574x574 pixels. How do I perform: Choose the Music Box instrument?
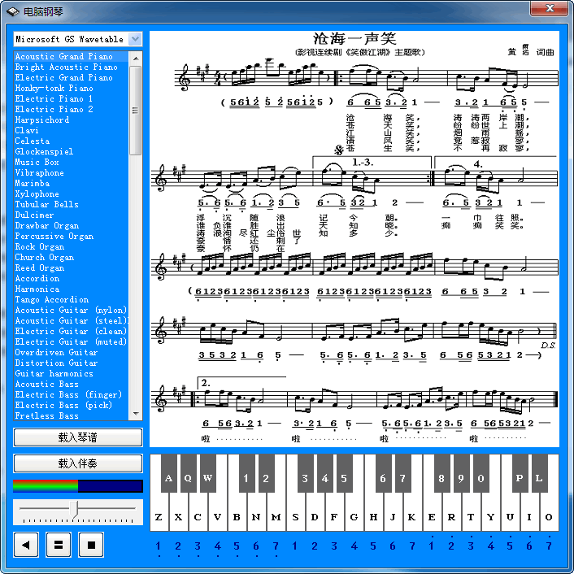[72, 162]
